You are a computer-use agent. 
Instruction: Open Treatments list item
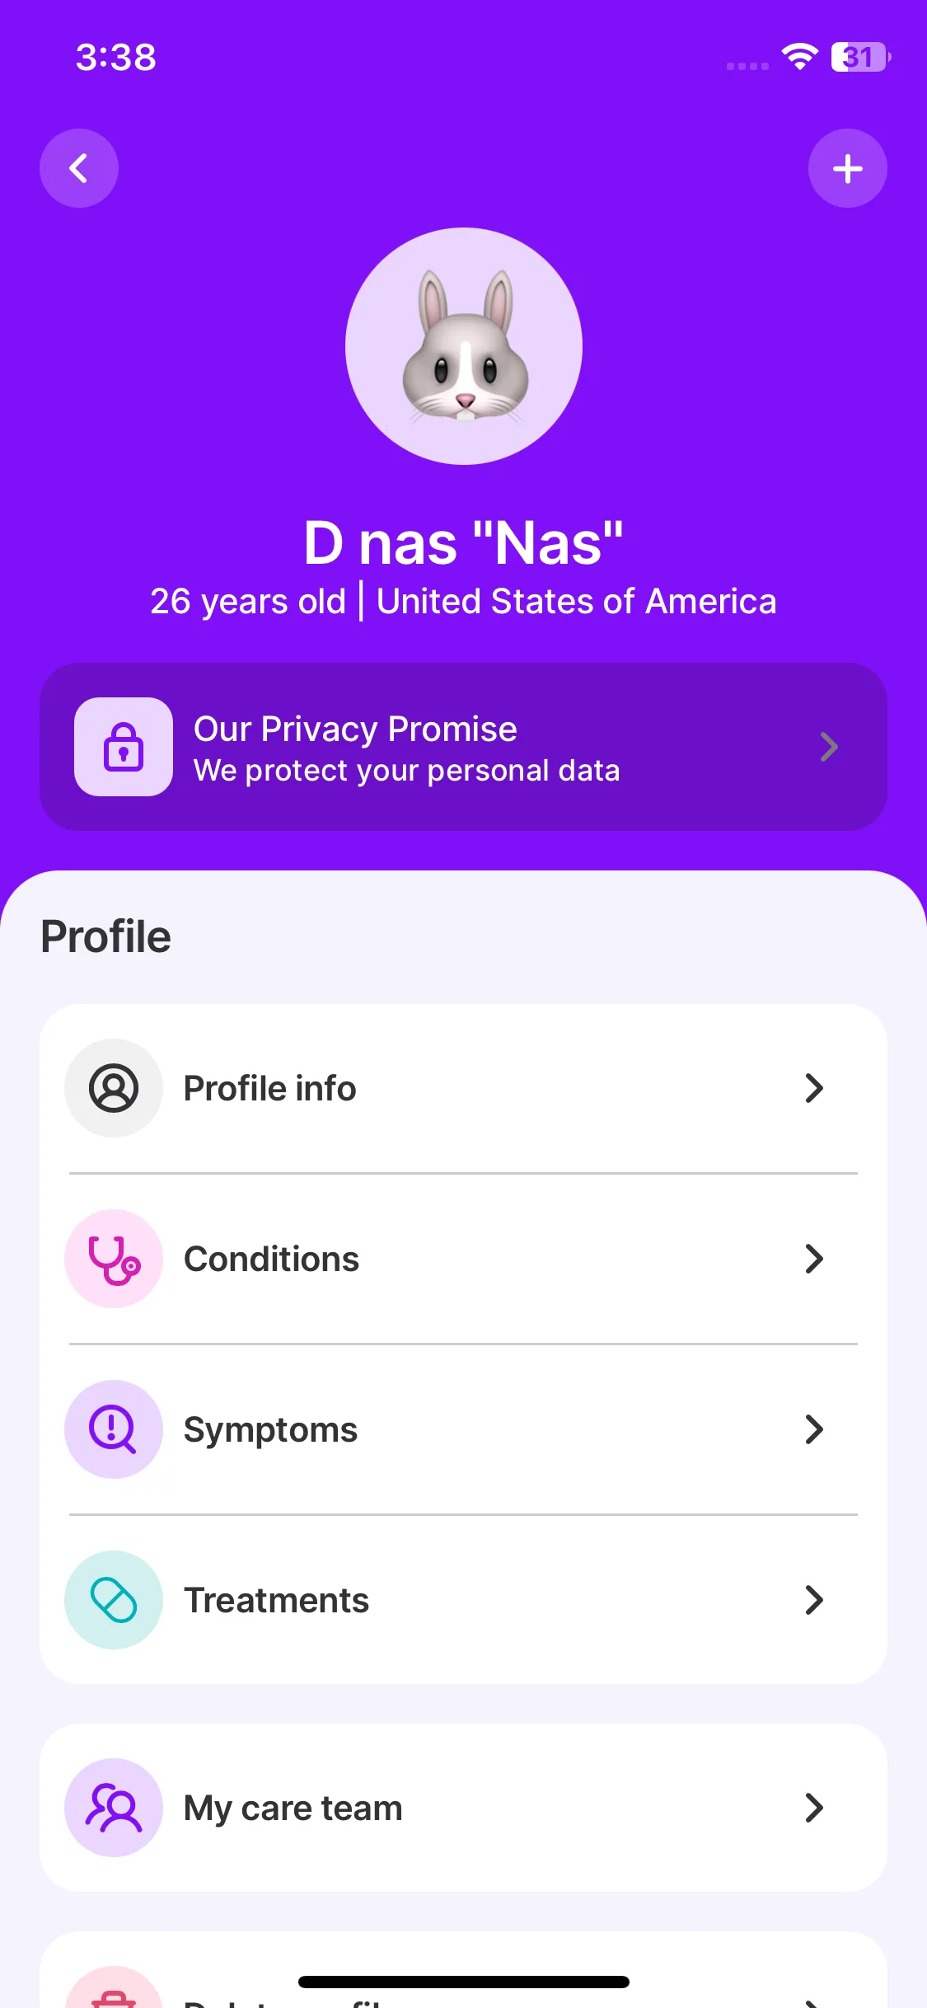click(277, 1600)
